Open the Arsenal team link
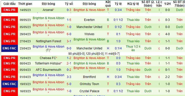The height and width of the screenshot is (96, 185). coord(48,10)
